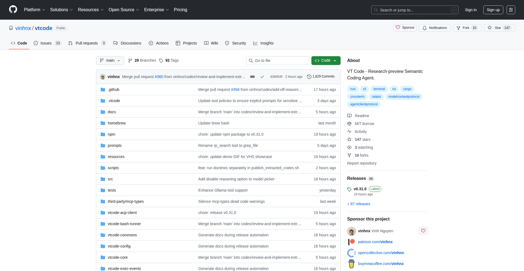The image size is (524, 271).
Task: Star the vtcode repository
Action: 499,28
